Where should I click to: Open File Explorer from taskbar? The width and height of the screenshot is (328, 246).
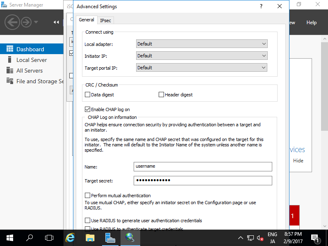point(90,238)
